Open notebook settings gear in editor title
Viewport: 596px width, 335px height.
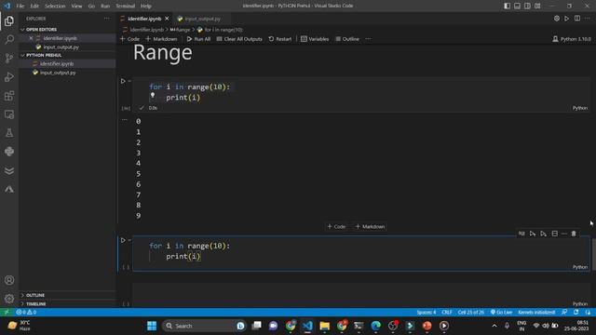point(557,19)
